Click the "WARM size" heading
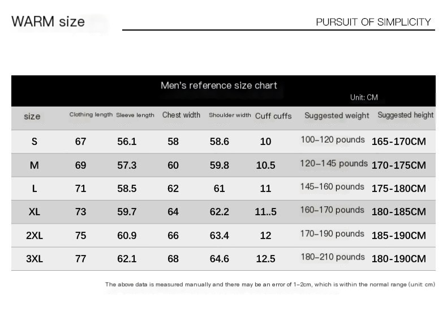Screen dimensions: 447x315 48,22
